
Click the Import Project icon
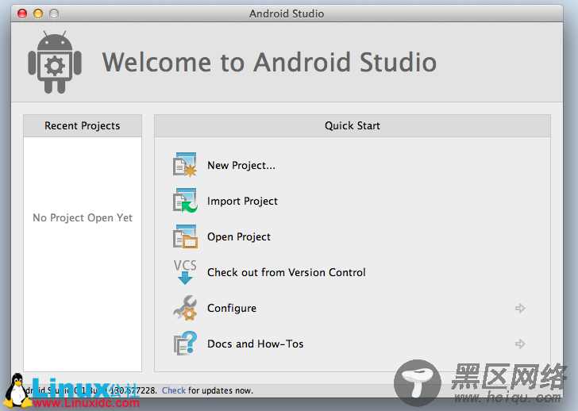(x=185, y=201)
